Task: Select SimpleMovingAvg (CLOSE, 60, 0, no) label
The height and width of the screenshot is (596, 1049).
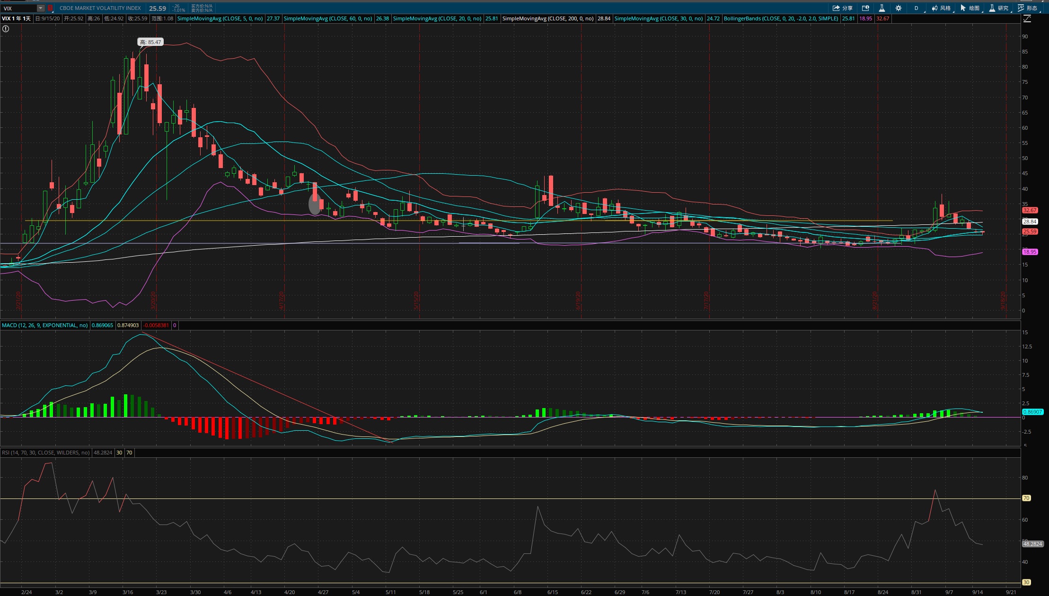Action: 328,18
